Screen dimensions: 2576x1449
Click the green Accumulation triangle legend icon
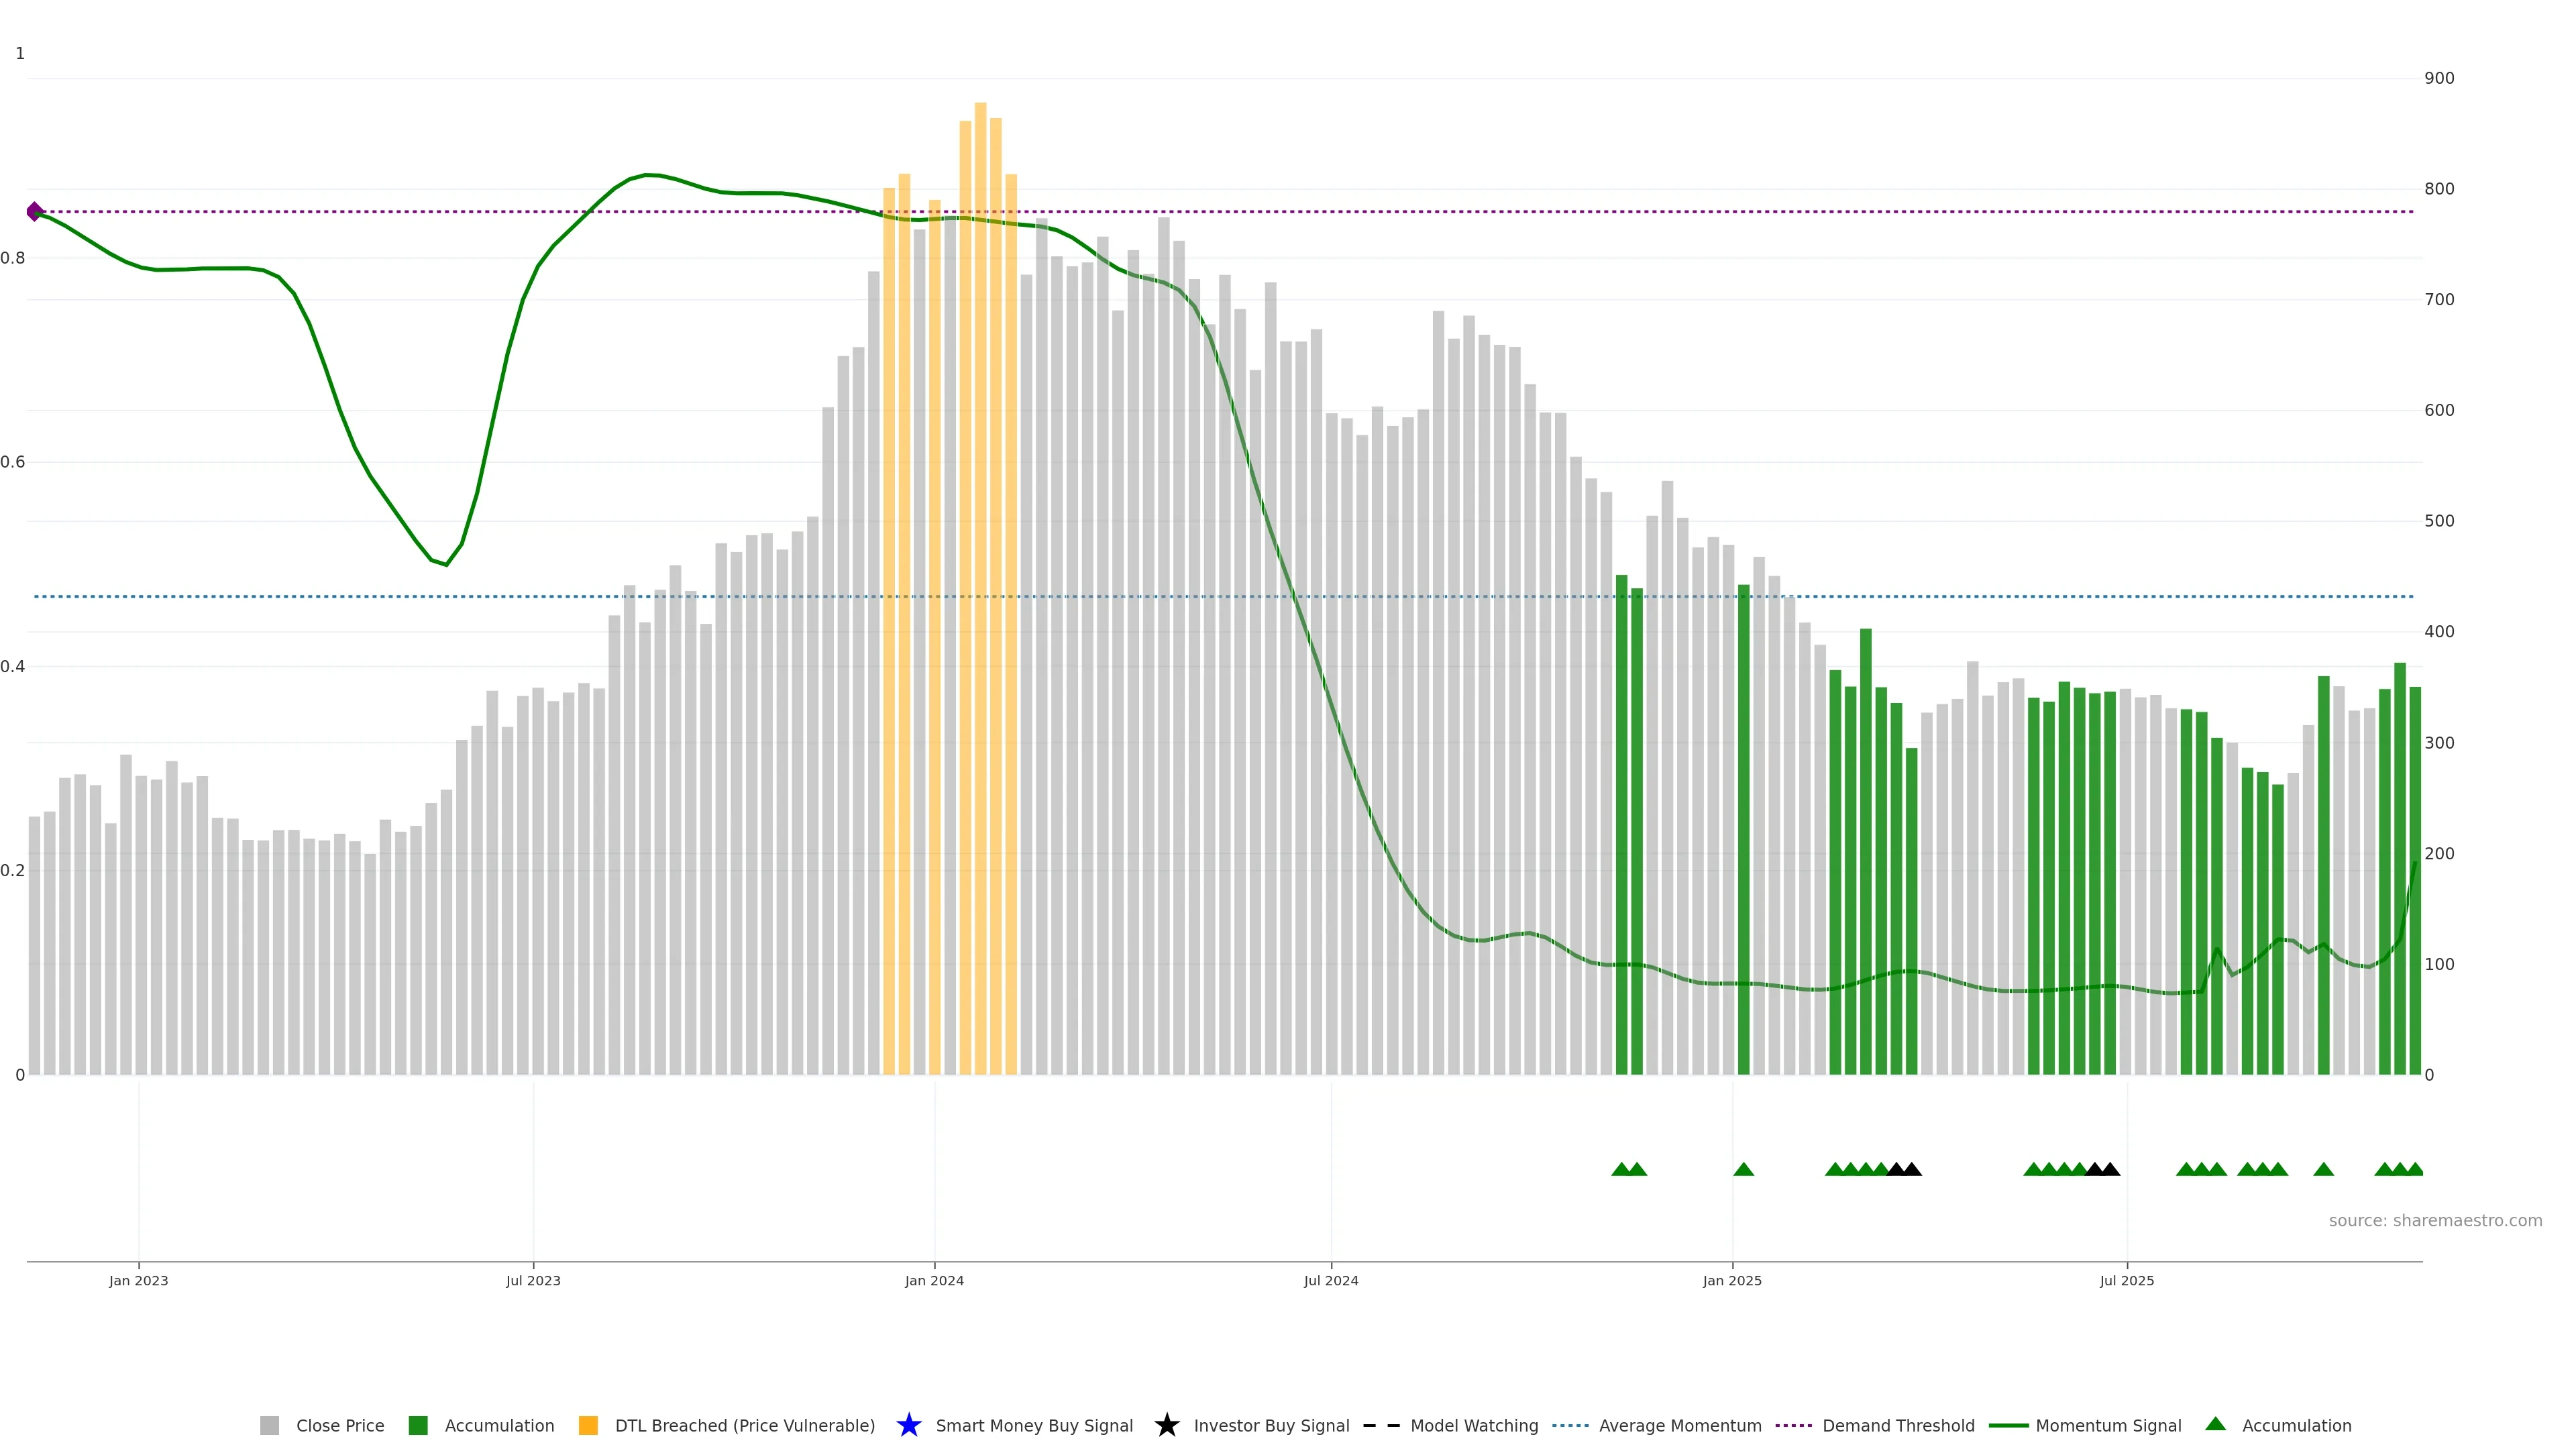point(2215,1424)
